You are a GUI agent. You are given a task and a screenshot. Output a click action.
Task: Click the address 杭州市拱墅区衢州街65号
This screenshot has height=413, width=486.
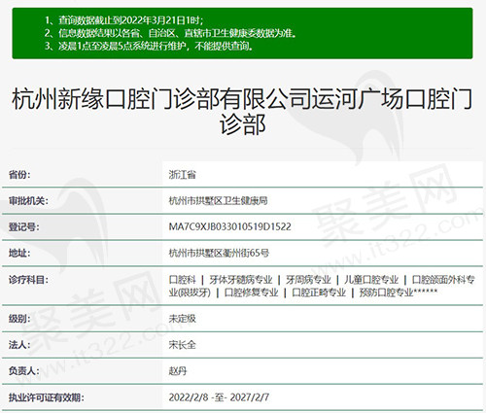point(219,253)
